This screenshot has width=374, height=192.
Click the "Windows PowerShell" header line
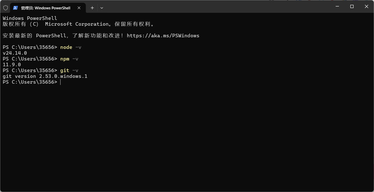(30, 18)
